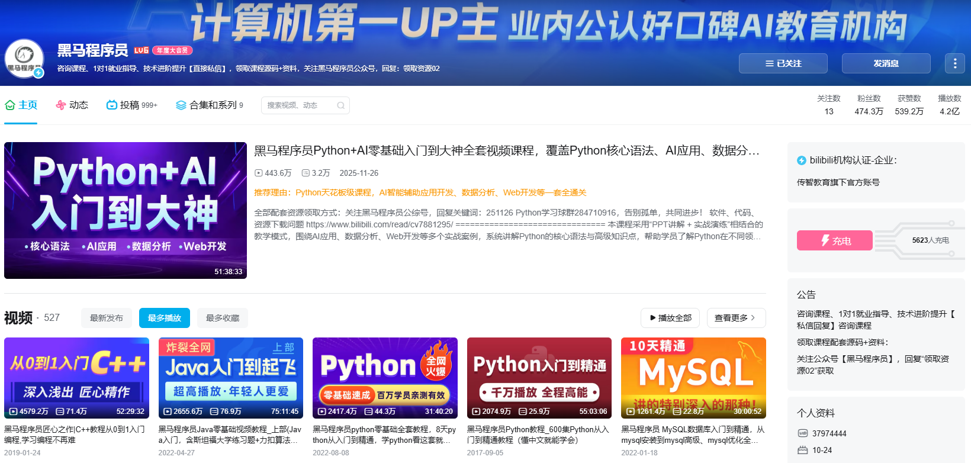This screenshot has width=971, height=463.
Task: Focus the 搜索视频、动态 search field
Action: (x=306, y=105)
